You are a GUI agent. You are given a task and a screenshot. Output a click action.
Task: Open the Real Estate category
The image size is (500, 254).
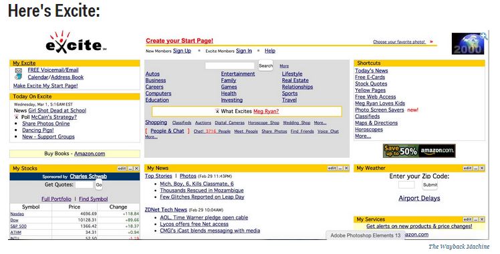pos(295,80)
